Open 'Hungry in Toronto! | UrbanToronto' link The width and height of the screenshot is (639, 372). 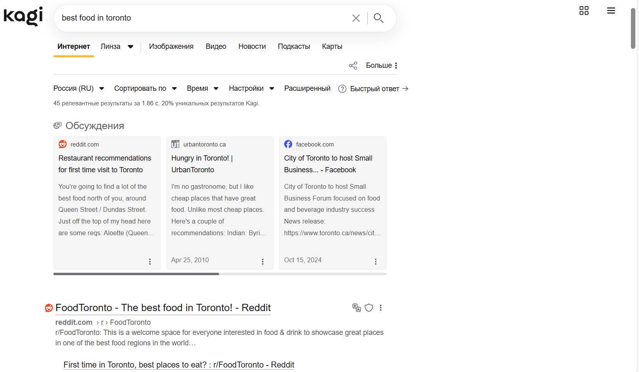click(x=202, y=164)
